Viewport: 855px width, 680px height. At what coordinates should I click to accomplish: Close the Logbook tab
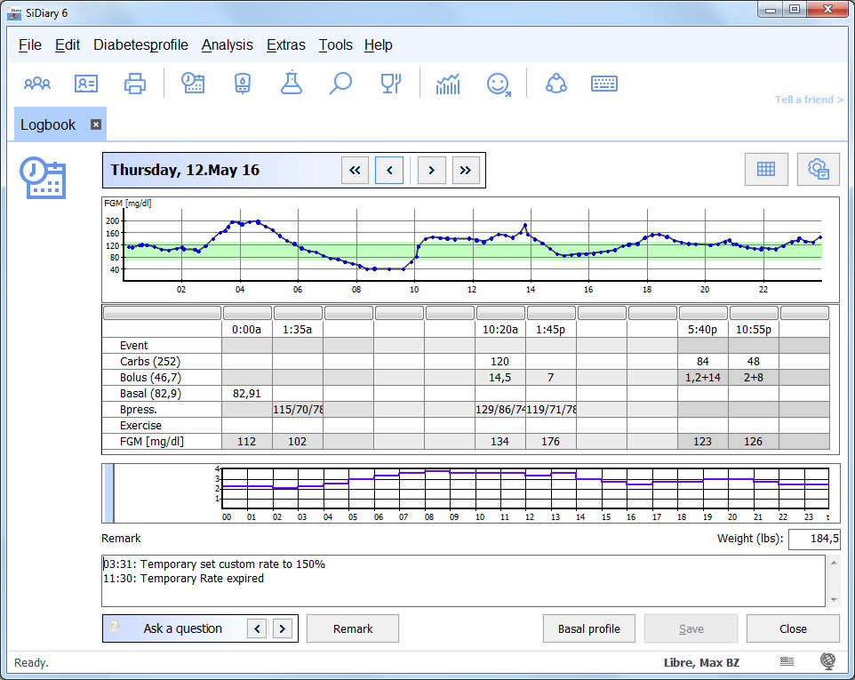(96, 125)
